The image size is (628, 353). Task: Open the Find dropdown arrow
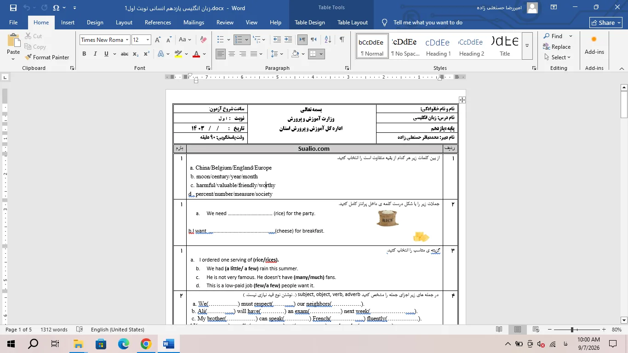tap(571, 36)
